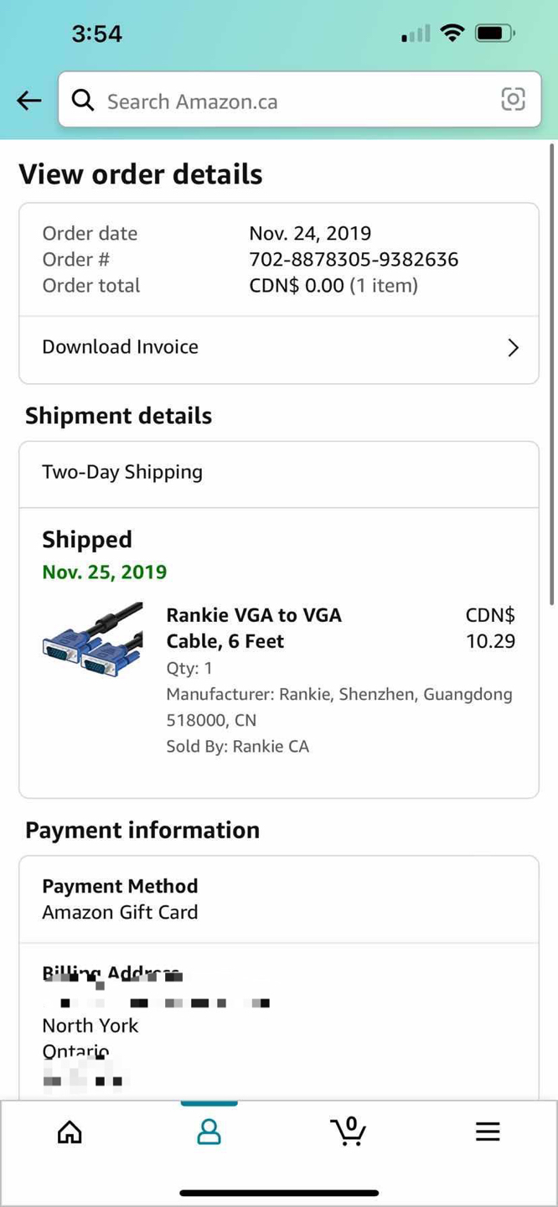
Task: Tap the order number 702-8878305-9382636
Action: (353, 259)
